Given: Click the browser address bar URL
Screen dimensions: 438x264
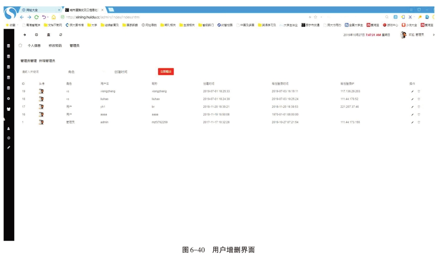Looking at the screenshot, I should point(102,17).
